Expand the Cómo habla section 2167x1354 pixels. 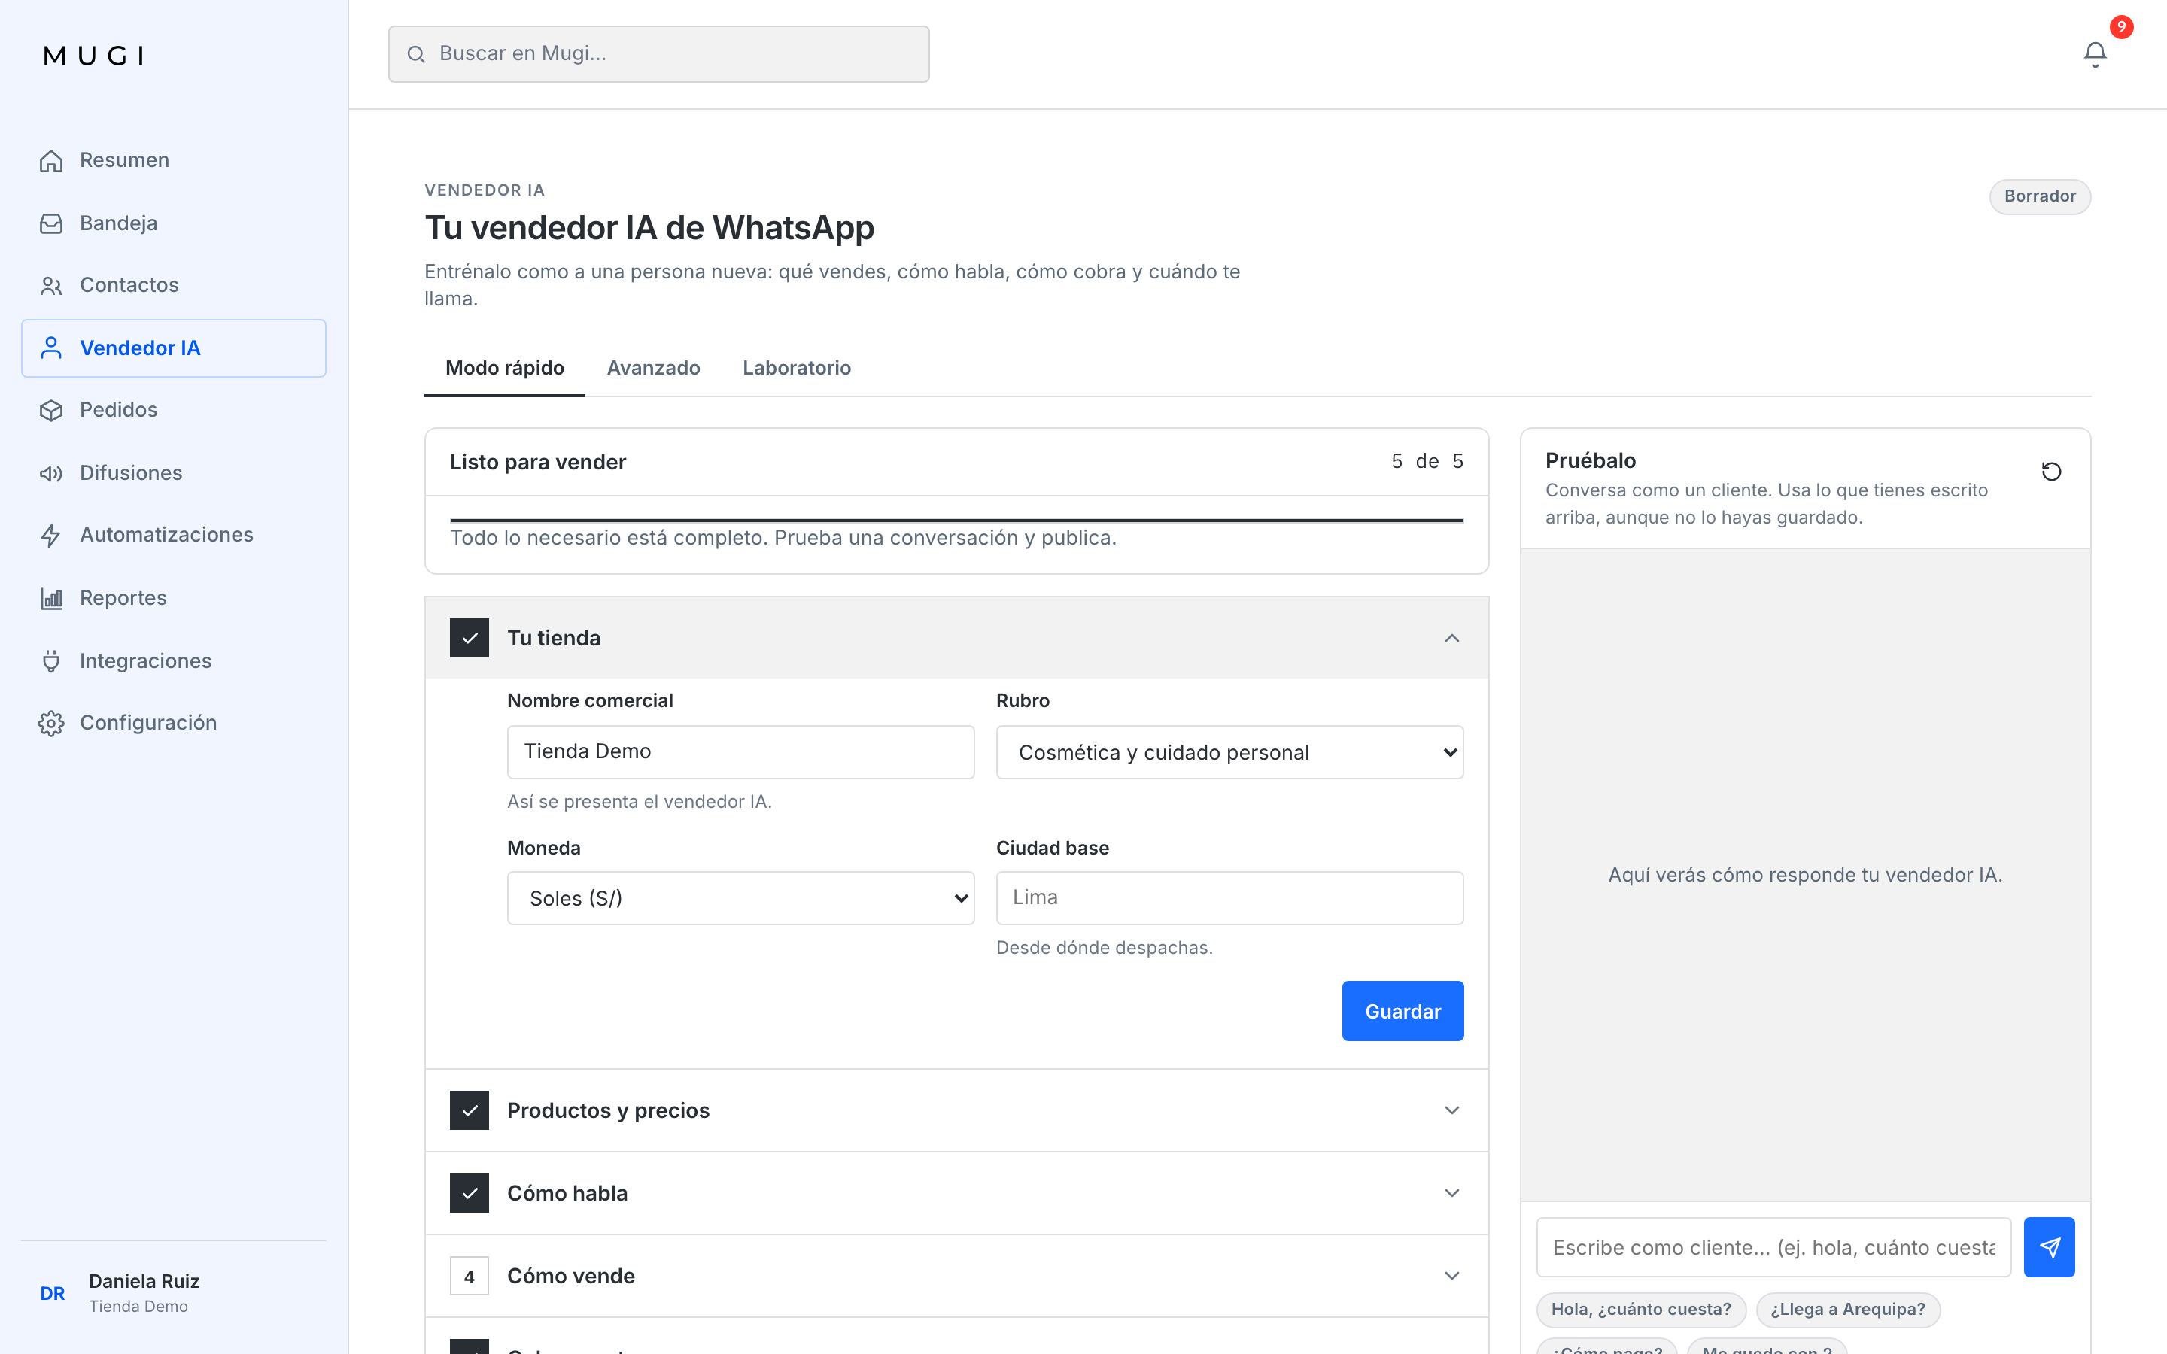tap(956, 1193)
